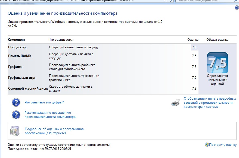Click 'Операций доступа к памяти в секунду' description

pos(71,56)
